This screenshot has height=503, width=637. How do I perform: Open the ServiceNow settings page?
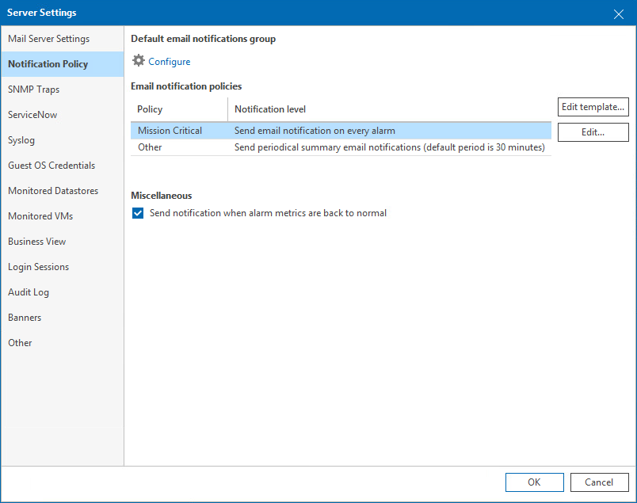click(32, 114)
